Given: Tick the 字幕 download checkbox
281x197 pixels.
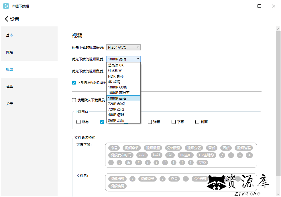Looking at the screenshot, I should tap(174, 122).
